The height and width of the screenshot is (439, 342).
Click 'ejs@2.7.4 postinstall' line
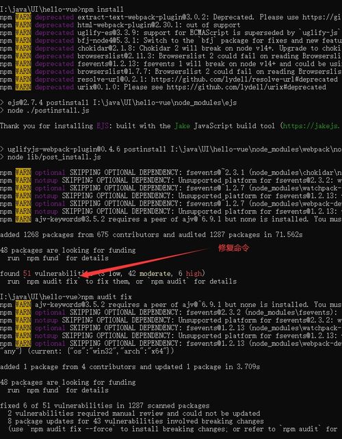pos(118,103)
